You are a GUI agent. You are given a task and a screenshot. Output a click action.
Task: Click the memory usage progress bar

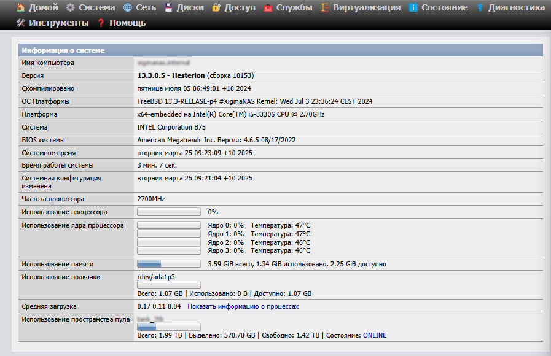click(169, 264)
